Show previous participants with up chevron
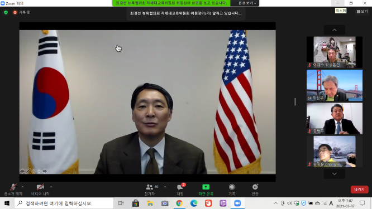This screenshot has width=372, height=209. (334, 30)
